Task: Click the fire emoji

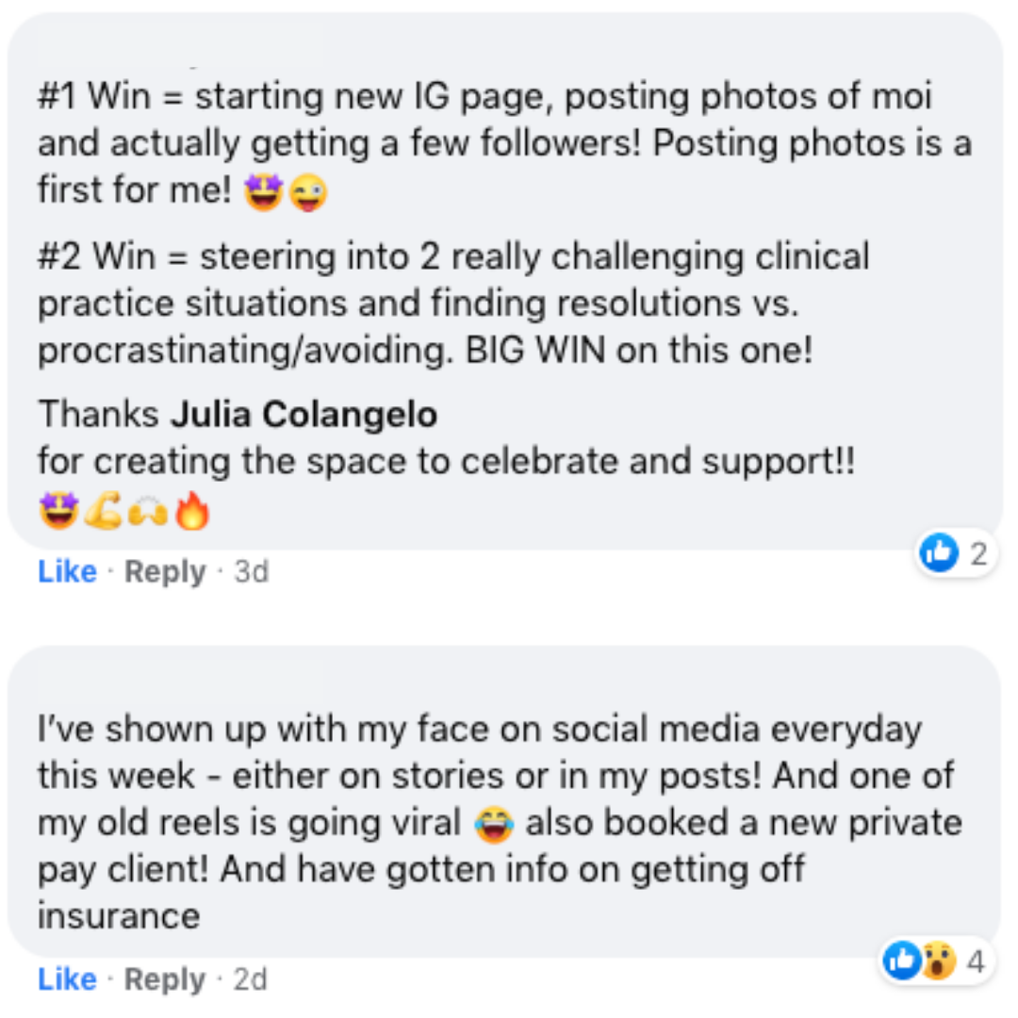Action: [x=192, y=510]
